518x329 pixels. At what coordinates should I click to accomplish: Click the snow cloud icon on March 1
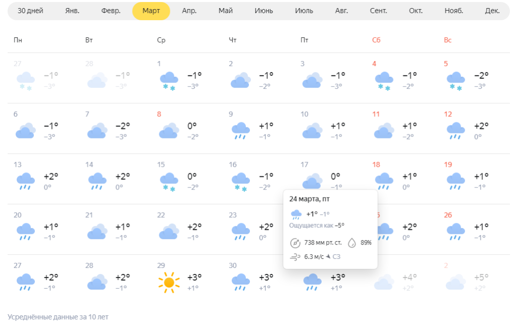169,81
